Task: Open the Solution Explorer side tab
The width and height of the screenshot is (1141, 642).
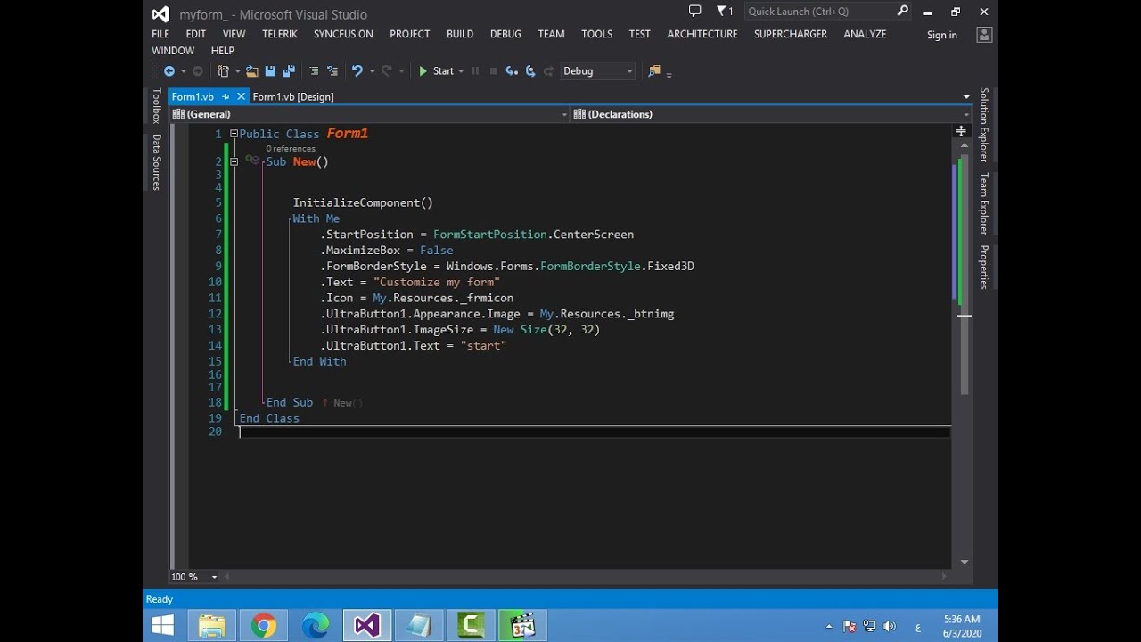Action: point(984,125)
